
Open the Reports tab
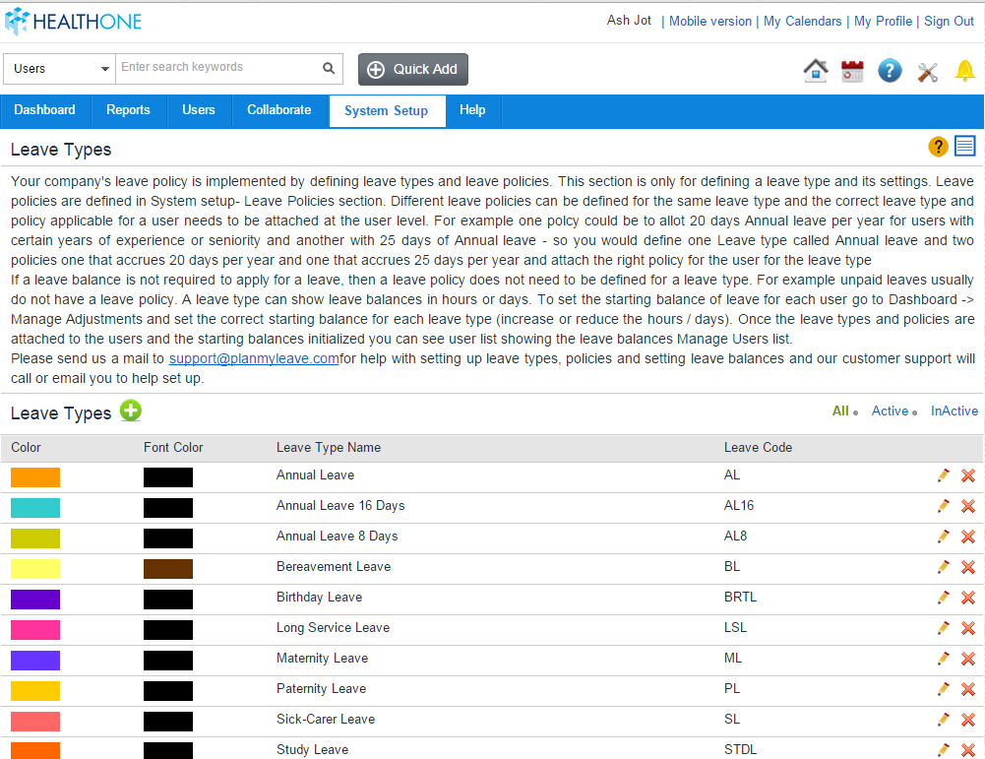(x=128, y=110)
